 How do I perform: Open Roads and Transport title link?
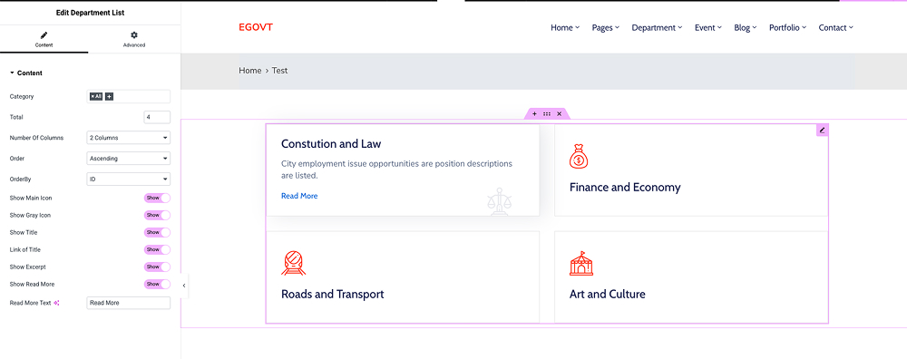(x=333, y=295)
